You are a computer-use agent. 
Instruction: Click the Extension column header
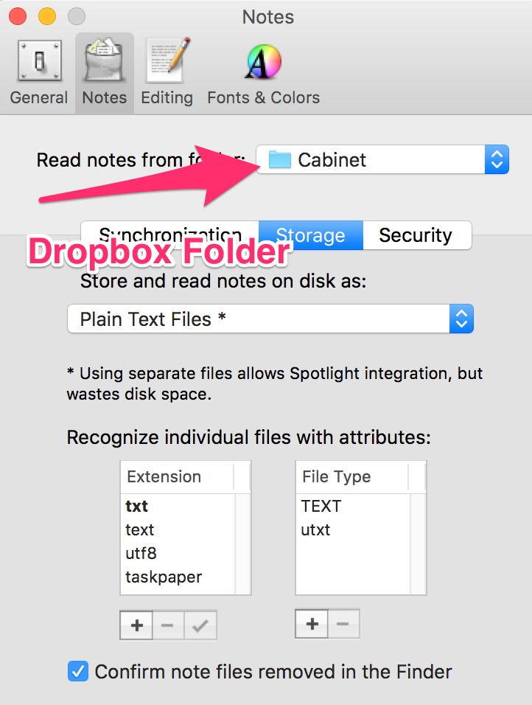[178, 476]
